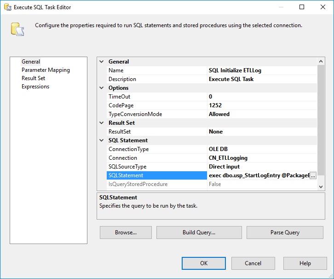Edit the Name value SQL Initialize ETLLog
Screen dimensions: 334x279
pos(262,70)
